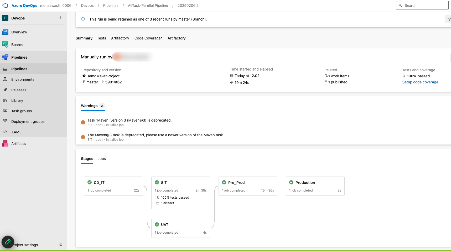Viewport: 451px width, 251px height.
Task: Click monaawasthi0006 in the breadcrumb
Action: (56, 6)
